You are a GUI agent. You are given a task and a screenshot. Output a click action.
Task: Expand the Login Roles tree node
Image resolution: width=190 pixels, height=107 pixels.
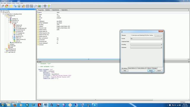pos(5,52)
